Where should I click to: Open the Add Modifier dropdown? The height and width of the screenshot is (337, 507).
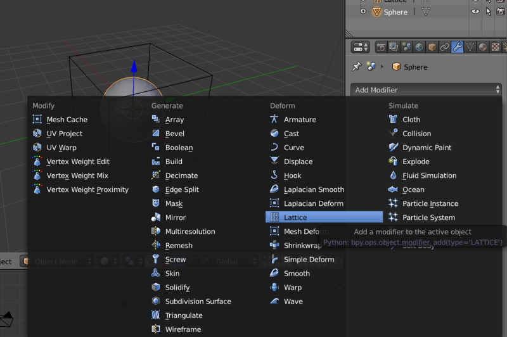426,90
